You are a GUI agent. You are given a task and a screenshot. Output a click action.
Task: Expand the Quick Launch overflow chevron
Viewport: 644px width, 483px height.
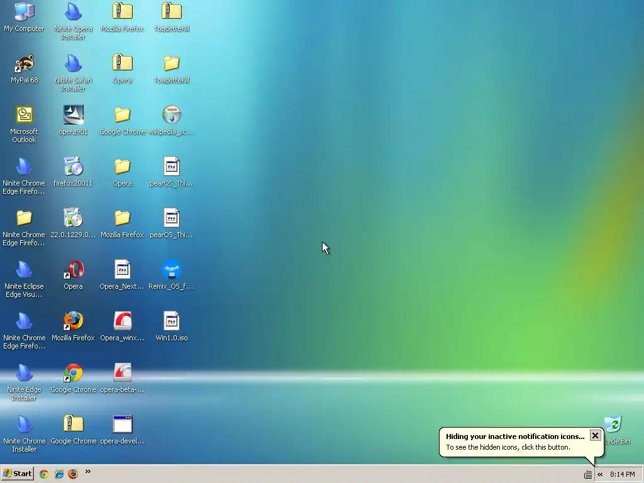[x=87, y=472]
